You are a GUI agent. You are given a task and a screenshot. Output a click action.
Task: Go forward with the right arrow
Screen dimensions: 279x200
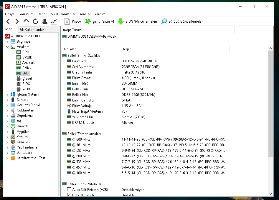pos(17,21)
